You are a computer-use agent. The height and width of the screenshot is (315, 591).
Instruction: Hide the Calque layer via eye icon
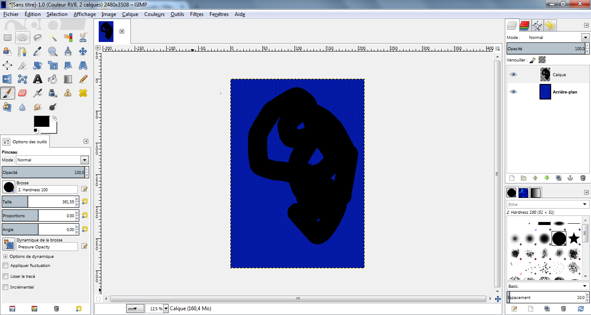(513, 74)
